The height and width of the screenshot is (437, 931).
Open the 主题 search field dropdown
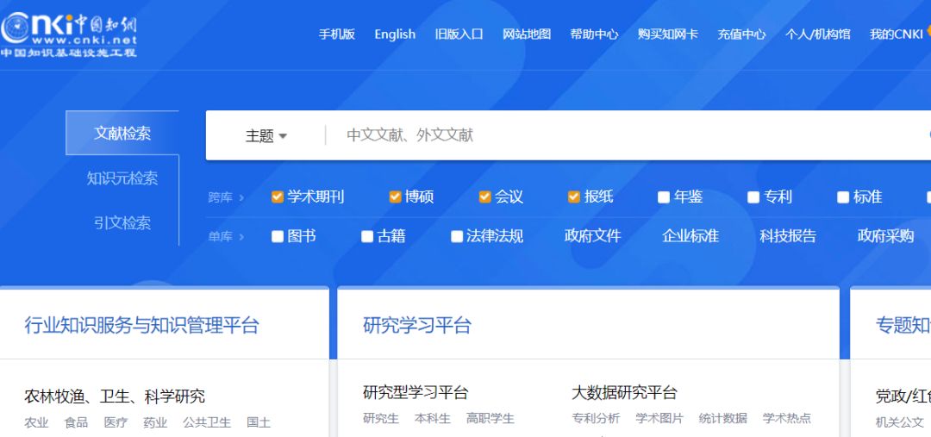(x=266, y=136)
